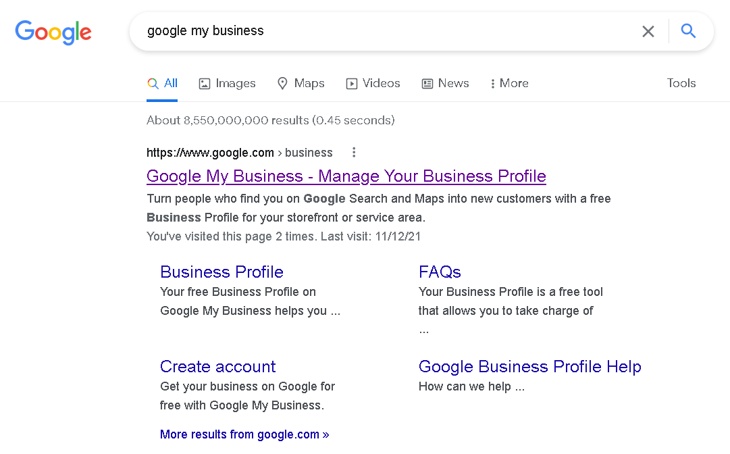This screenshot has width=730, height=454.
Task: Expand the More search options menu
Action: pos(510,84)
